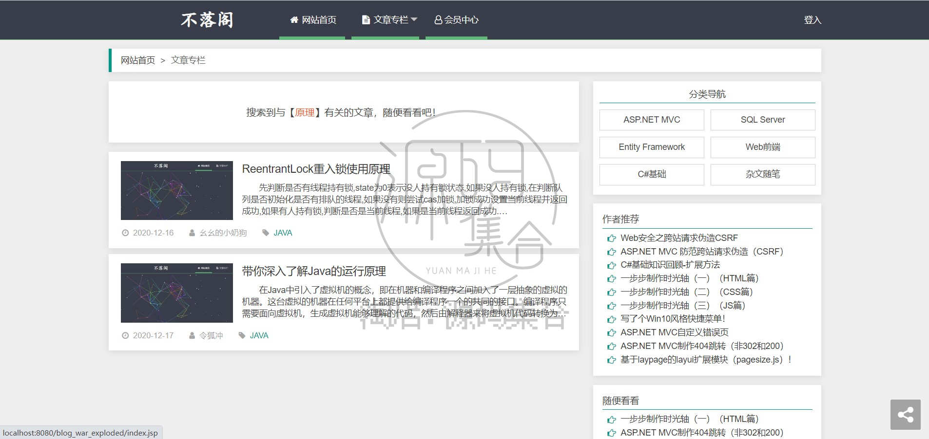The width and height of the screenshot is (929, 439).
Task: Open 一步步制作时光轴 (一) HTML篇 in 随便看看
Action: coord(690,419)
